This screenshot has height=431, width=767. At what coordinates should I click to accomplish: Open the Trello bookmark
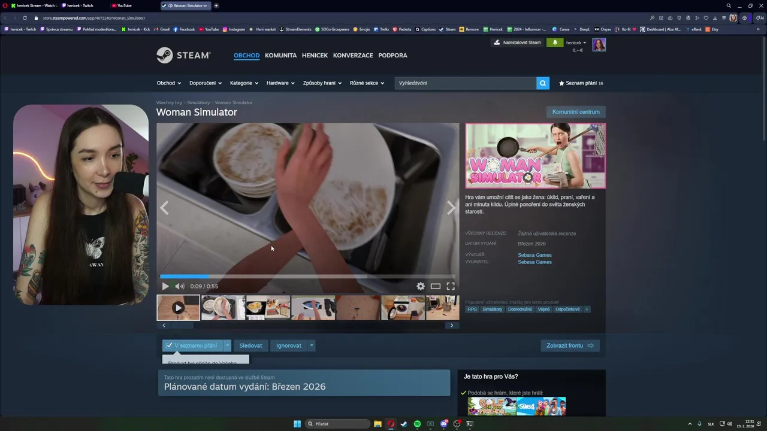tap(381, 29)
